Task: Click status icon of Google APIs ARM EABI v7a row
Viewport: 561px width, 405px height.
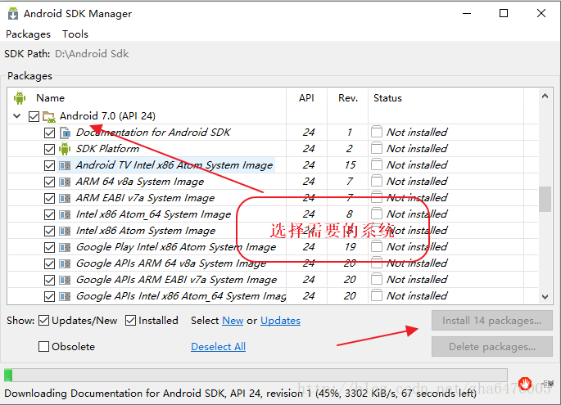Action: pyautogui.click(x=377, y=279)
